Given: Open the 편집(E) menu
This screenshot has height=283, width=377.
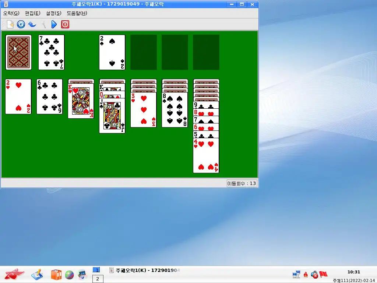Looking at the screenshot, I should pos(33,13).
